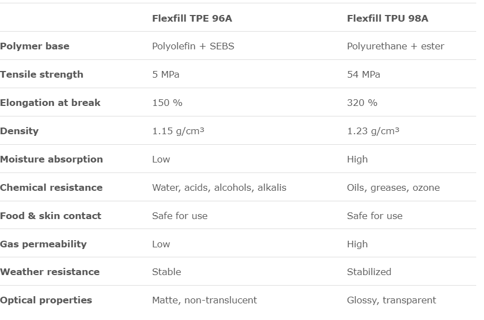This screenshot has height=320, width=484.
Task: Click the Food & skin contact label
Action: (x=51, y=216)
